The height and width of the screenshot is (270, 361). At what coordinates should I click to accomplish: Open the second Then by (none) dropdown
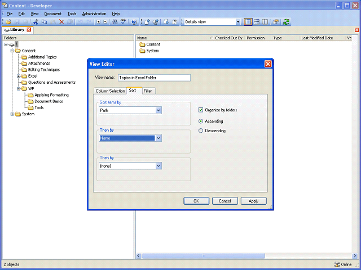(x=159, y=166)
